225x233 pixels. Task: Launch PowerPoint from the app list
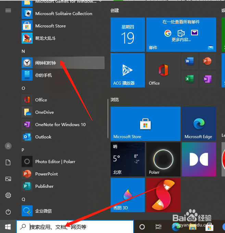tap(63, 174)
